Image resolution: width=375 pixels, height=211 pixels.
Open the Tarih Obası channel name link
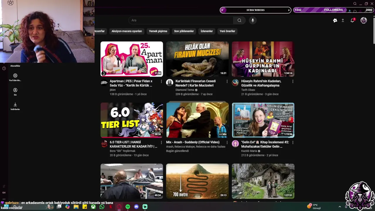coord(248,90)
